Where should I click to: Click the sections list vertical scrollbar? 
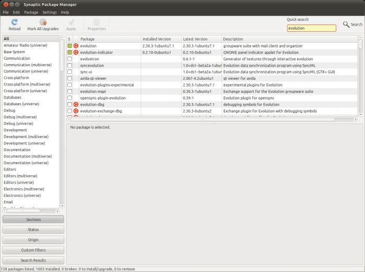click(x=62, y=56)
